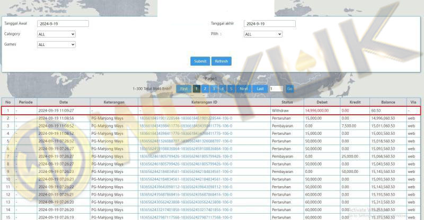This screenshot has width=424, height=220.
Task: Open the Keterangan ID link in row 6
Action: coord(186,149)
